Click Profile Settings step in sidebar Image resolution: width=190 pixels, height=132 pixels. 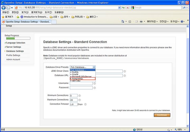(x=13, y=55)
